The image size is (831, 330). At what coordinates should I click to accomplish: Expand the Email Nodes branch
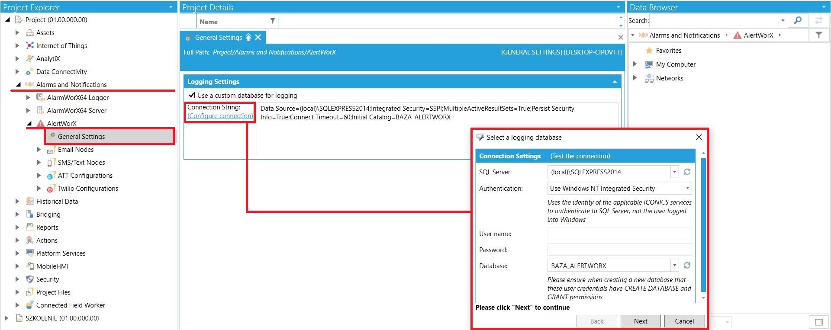(39, 150)
